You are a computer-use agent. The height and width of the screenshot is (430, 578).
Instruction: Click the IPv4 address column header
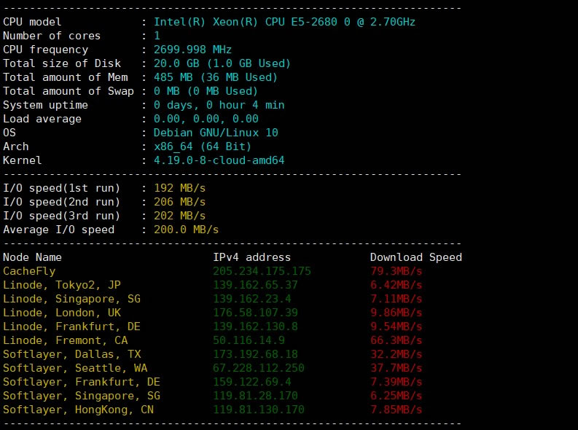click(x=251, y=257)
